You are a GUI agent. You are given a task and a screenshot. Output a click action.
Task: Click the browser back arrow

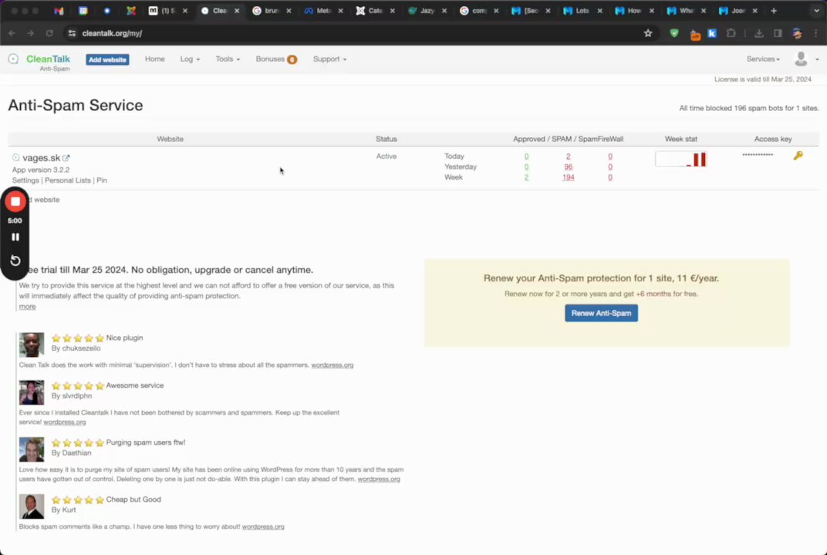12,33
